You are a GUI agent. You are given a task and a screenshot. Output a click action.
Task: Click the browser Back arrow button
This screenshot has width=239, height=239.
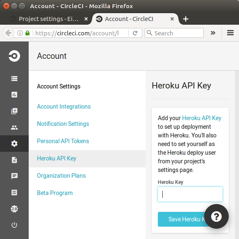click(8, 33)
